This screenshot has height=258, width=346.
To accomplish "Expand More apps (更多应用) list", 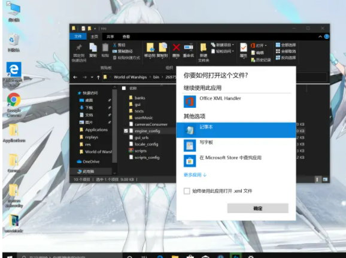I will [x=195, y=175].
